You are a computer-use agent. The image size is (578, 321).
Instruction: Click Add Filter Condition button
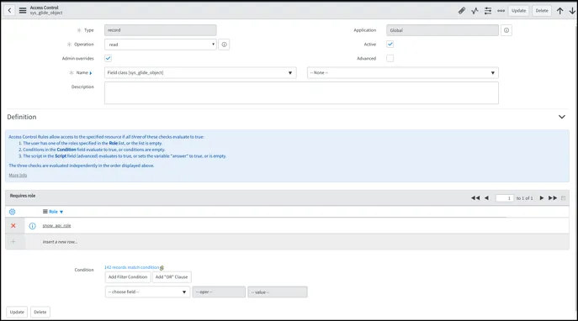[128, 277]
